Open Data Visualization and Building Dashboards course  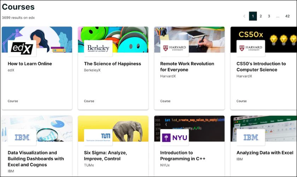(36, 159)
